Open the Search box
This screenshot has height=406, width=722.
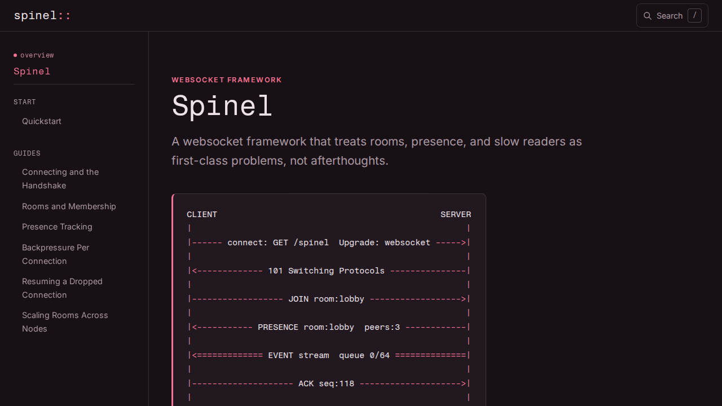coord(672,16)
